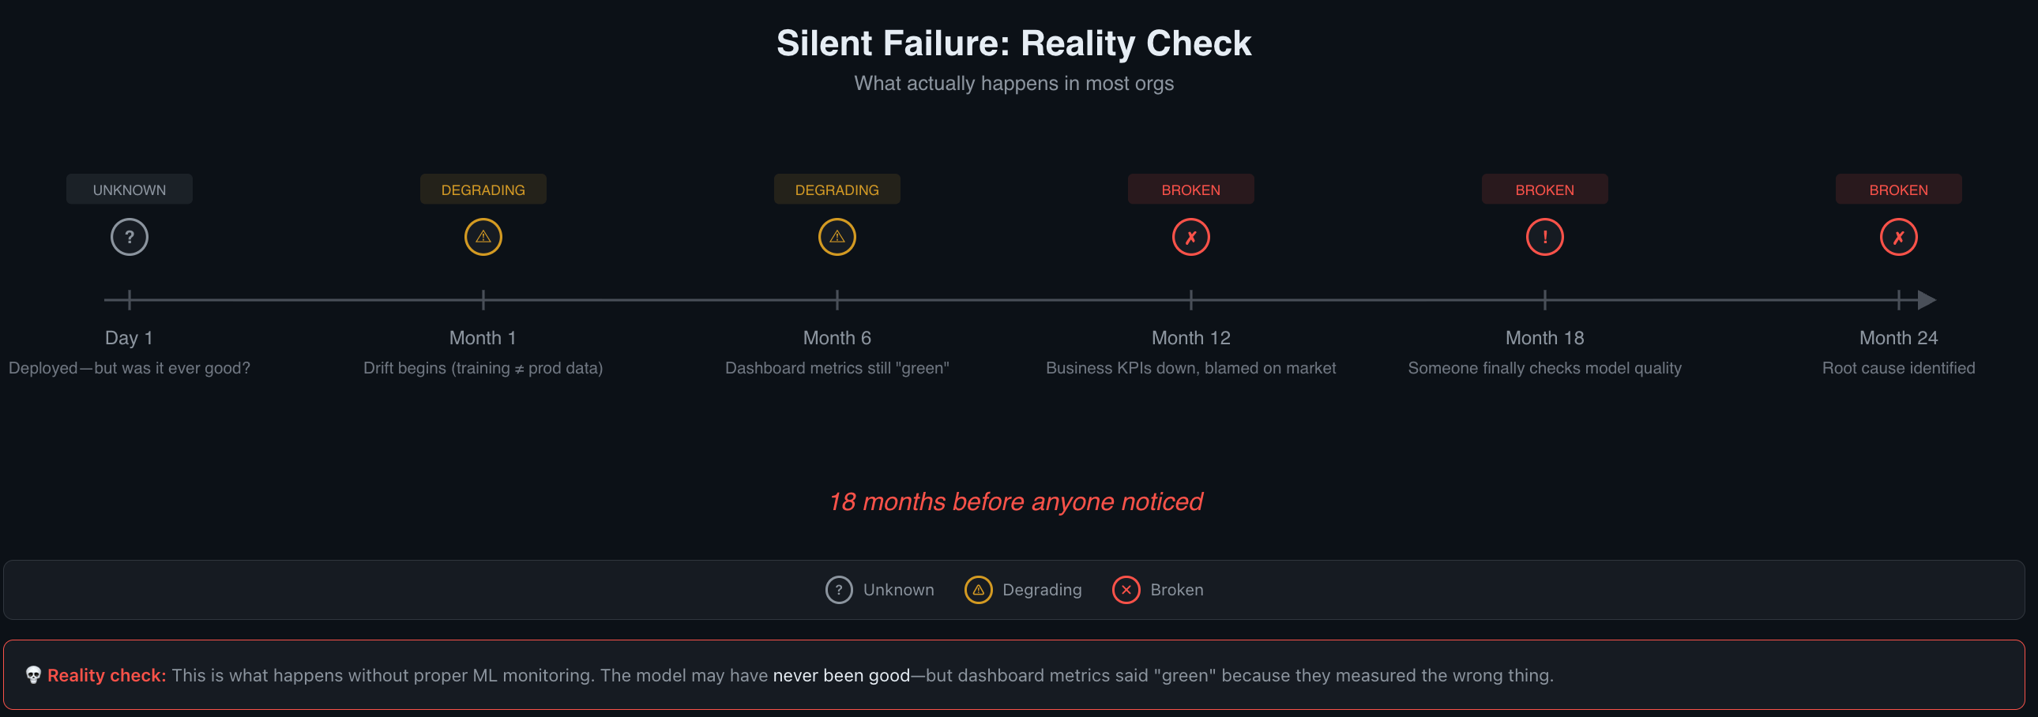Click the timeline arrowhead at the end
Viewport: 2038px width, 717px height.
1927,300
